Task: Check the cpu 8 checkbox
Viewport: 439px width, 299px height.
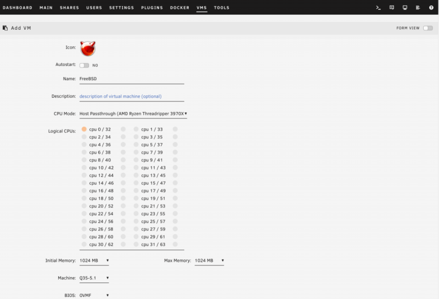Action: pos(84,160)
